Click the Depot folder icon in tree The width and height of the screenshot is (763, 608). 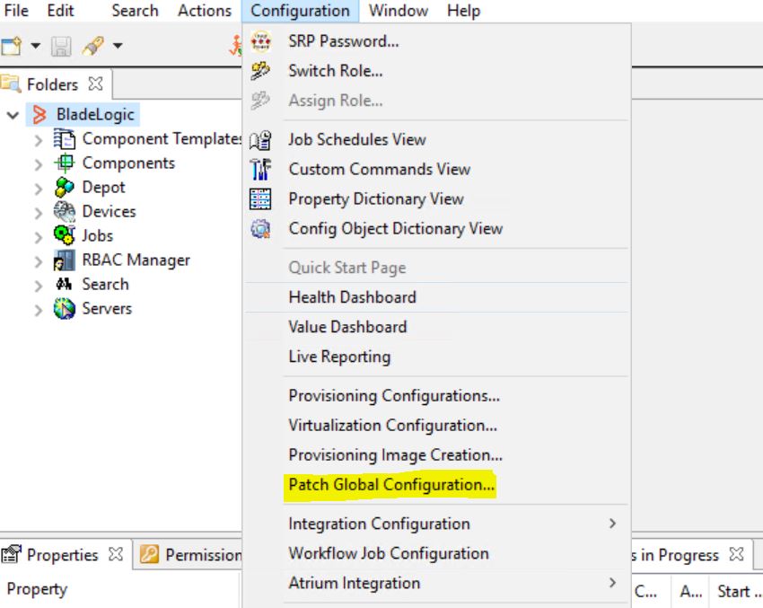pos(64,188)
